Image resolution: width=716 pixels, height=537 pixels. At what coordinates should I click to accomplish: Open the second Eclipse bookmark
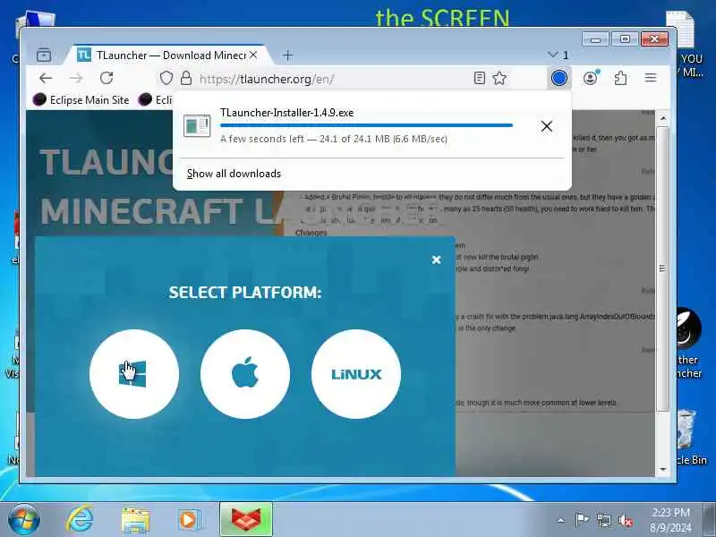155,99
